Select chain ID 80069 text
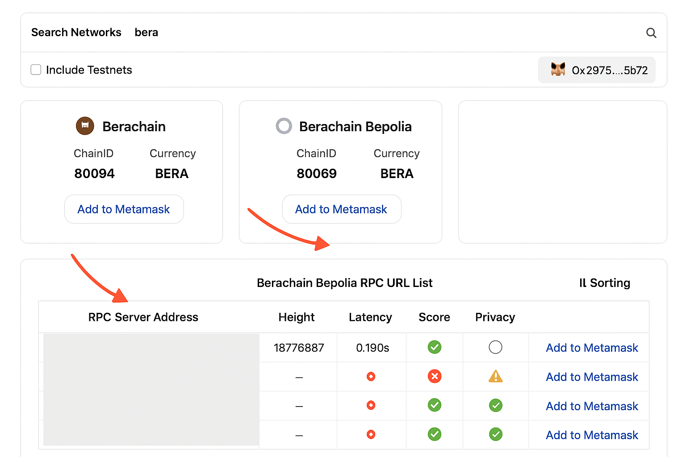The image size is (686, 457). point(317,173)
